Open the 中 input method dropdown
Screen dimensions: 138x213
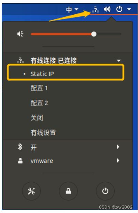tap(72, 10)
